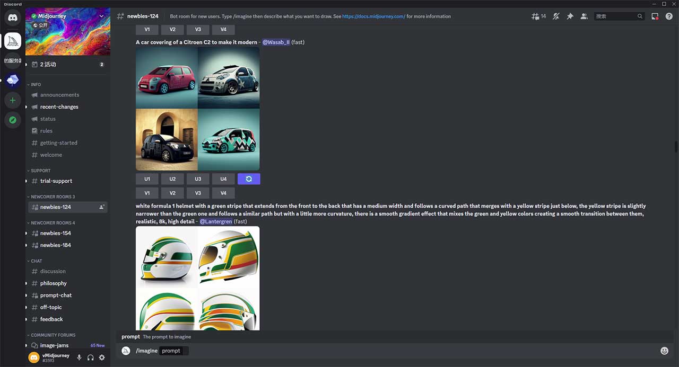Screen dimensions: 679x367
Task: Open the rules channel
Action: 68,131
